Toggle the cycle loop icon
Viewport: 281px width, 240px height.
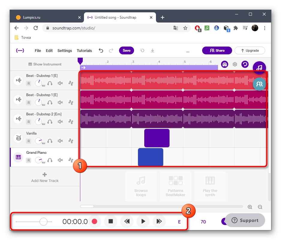click(245, 64)
